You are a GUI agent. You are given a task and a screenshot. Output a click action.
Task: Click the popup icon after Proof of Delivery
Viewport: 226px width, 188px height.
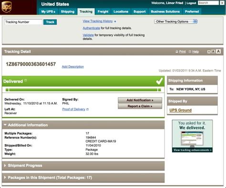point(87,109)
